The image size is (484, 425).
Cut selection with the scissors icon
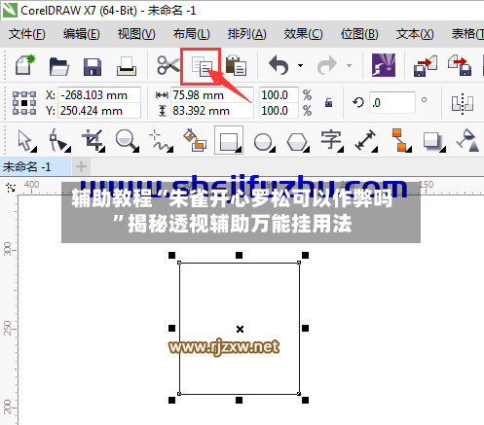(x=168, y=65)
